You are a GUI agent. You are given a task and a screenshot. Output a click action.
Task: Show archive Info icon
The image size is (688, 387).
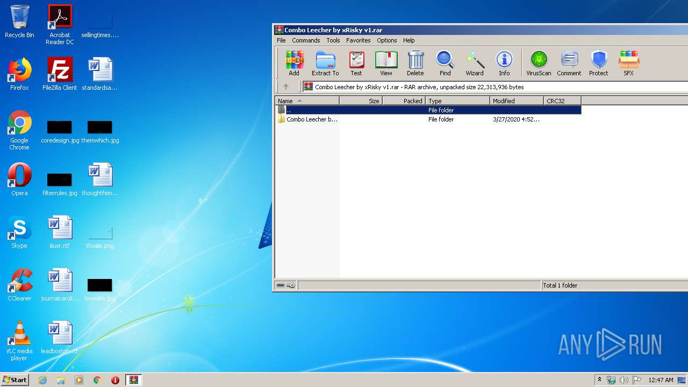504,63
